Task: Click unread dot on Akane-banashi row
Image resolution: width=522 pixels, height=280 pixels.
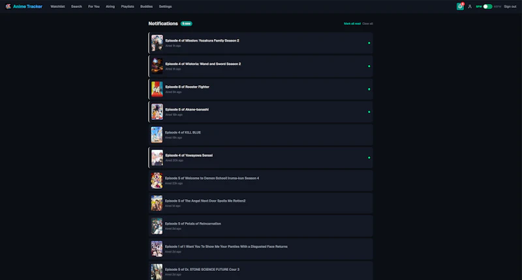Action: pyautogui.click(x=369, y=112)
